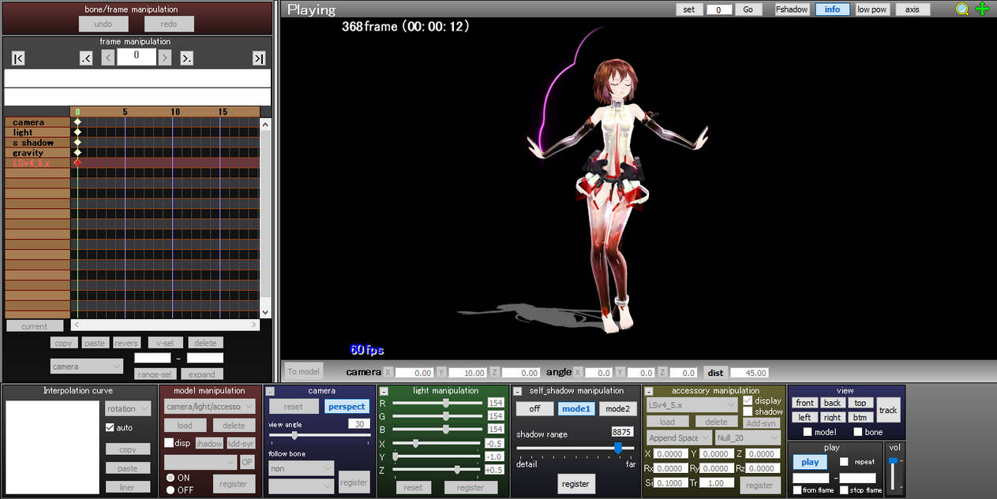The height and width of the screenshot is (499, 997).
Task: Select the ON radio button
Action: 171,478
